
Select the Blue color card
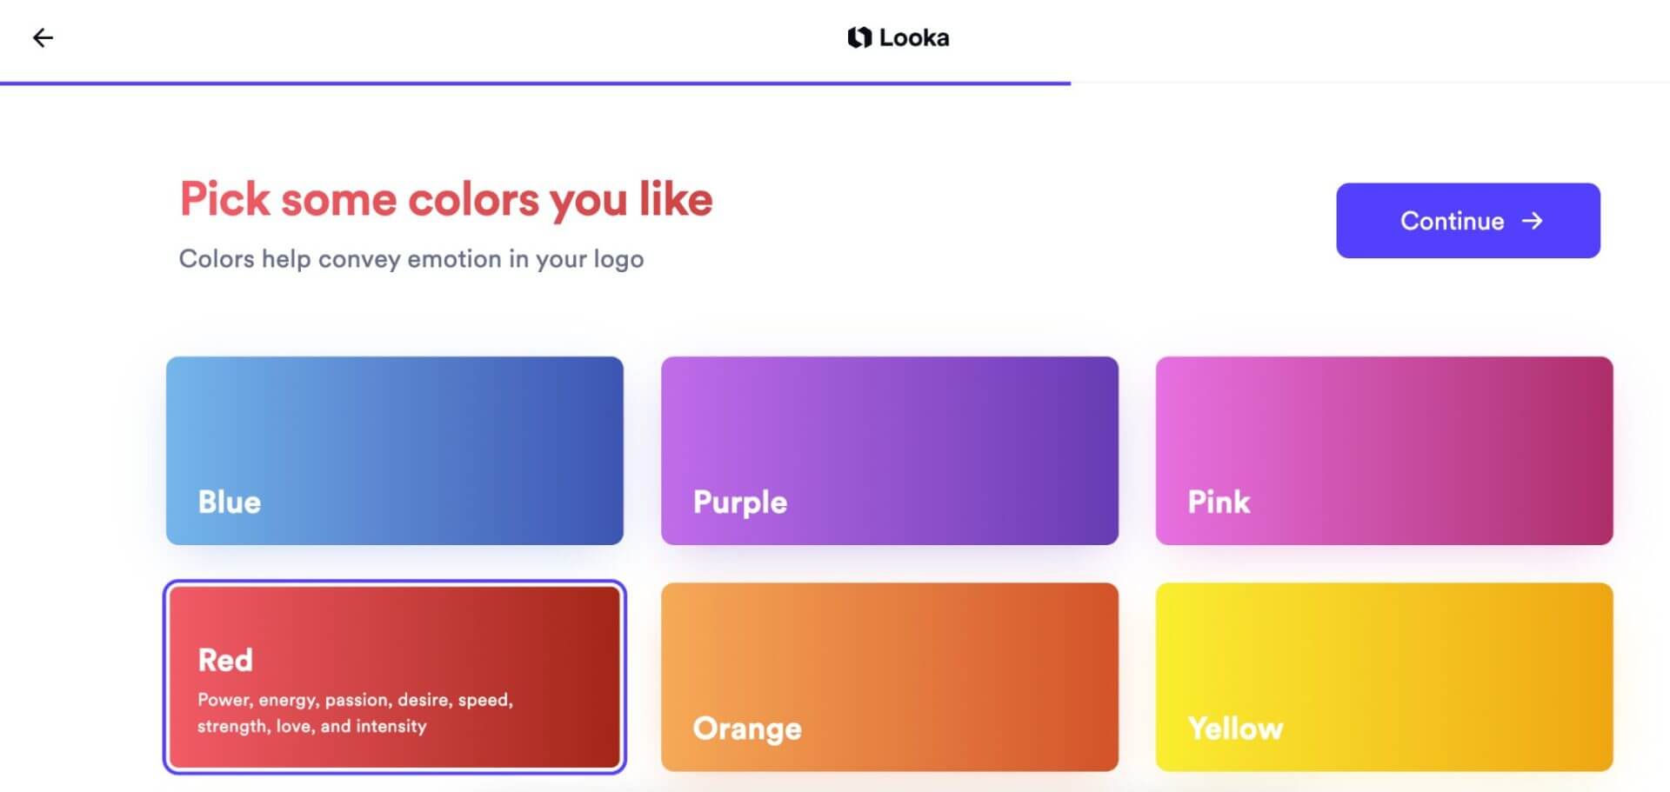(x=395, y=450)
